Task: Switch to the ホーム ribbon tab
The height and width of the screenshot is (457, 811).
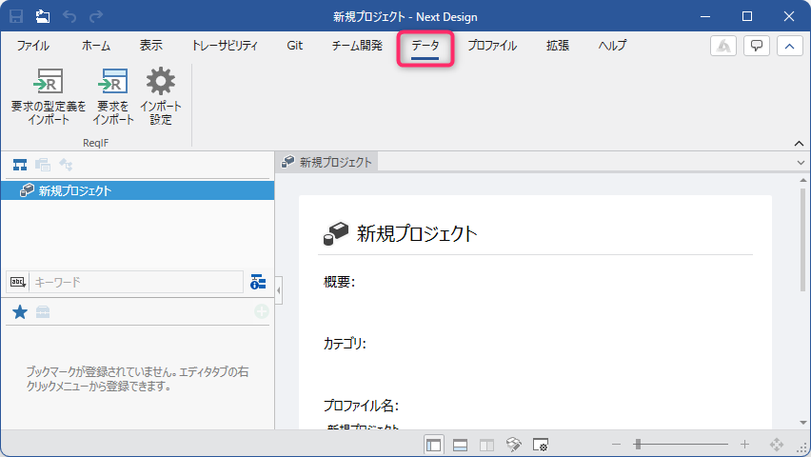Action: [96, 46]
